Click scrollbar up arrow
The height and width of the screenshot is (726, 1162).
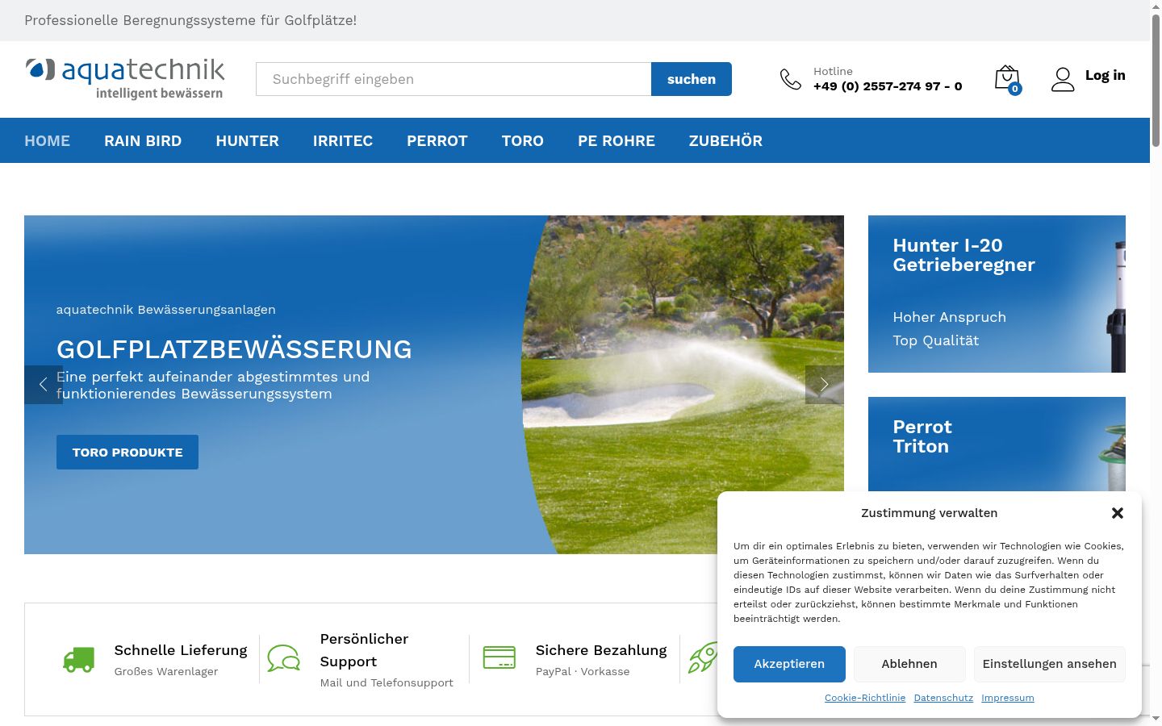coord(1156,6)
